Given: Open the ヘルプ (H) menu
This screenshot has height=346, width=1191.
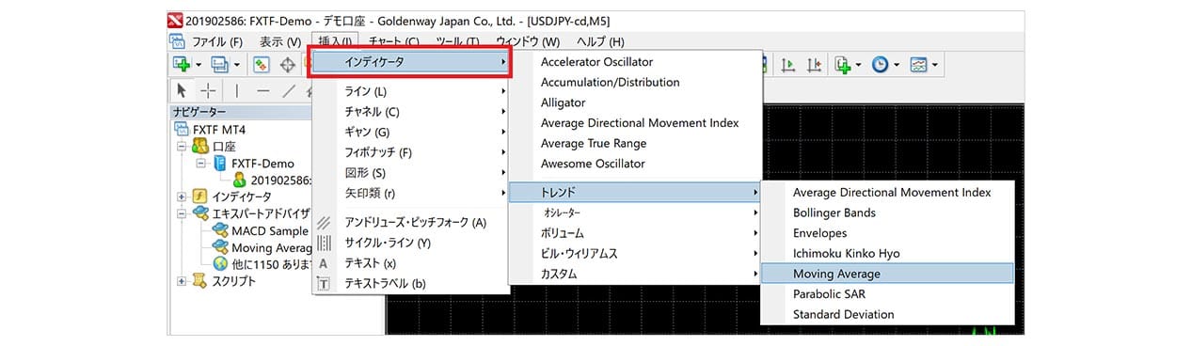Looking at the screenshot, I should [x=599, y=41].
